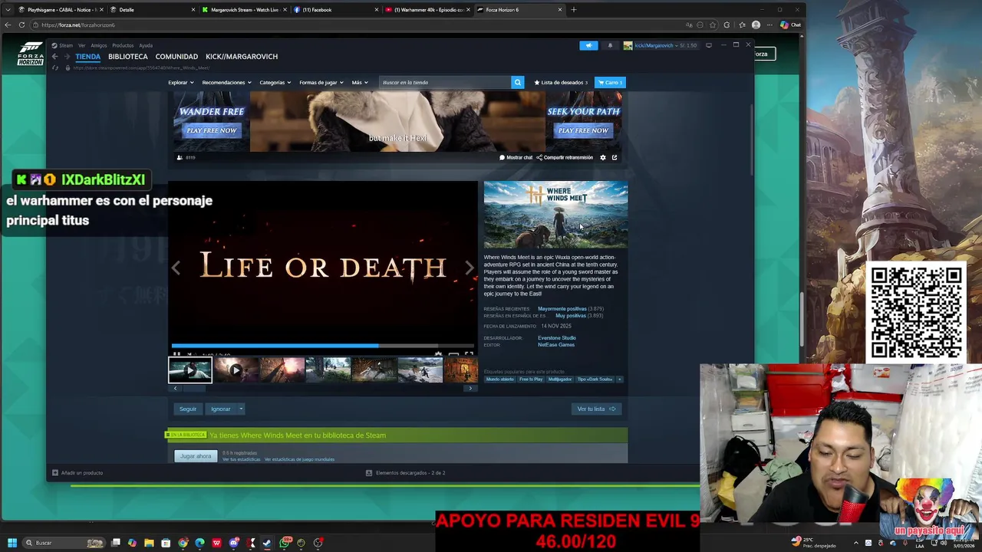Switch to BIBLIOTECA tab
The image size is (982, 552).
coord(128,57)
